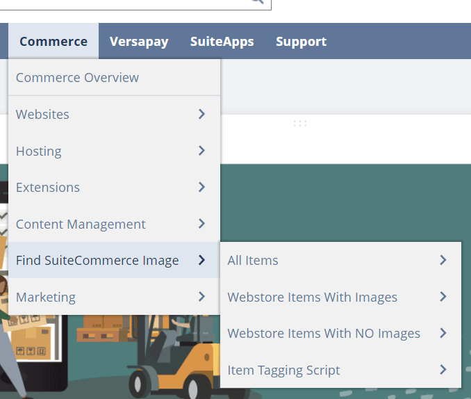The image size is (471, 399).
Task: Choose the Extensions menu item
Action: 114,187
